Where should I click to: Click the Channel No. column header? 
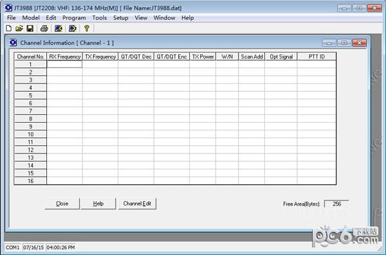click(30, 57)
